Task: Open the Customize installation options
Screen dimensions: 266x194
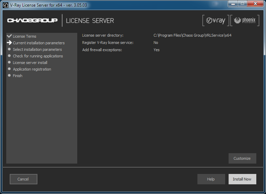Action: (242, 158)
